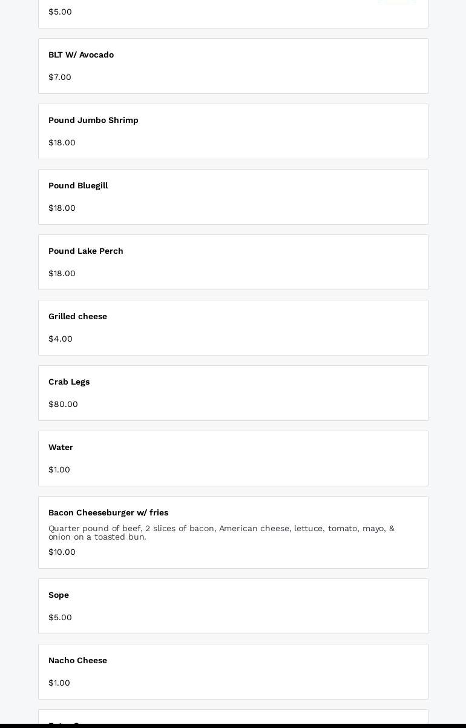Open the Pound Jumbo Shrimp item
This screenshot has width=466, height=728.
pyautogui.click(x=233, y=131)
